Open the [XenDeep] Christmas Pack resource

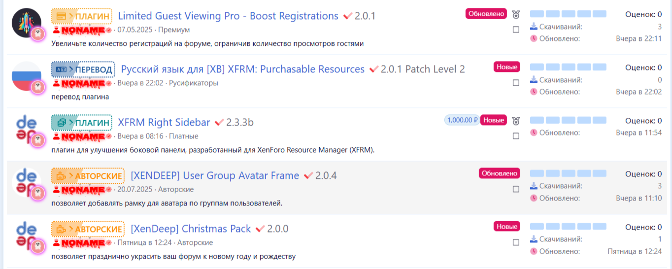pos(191,229)
